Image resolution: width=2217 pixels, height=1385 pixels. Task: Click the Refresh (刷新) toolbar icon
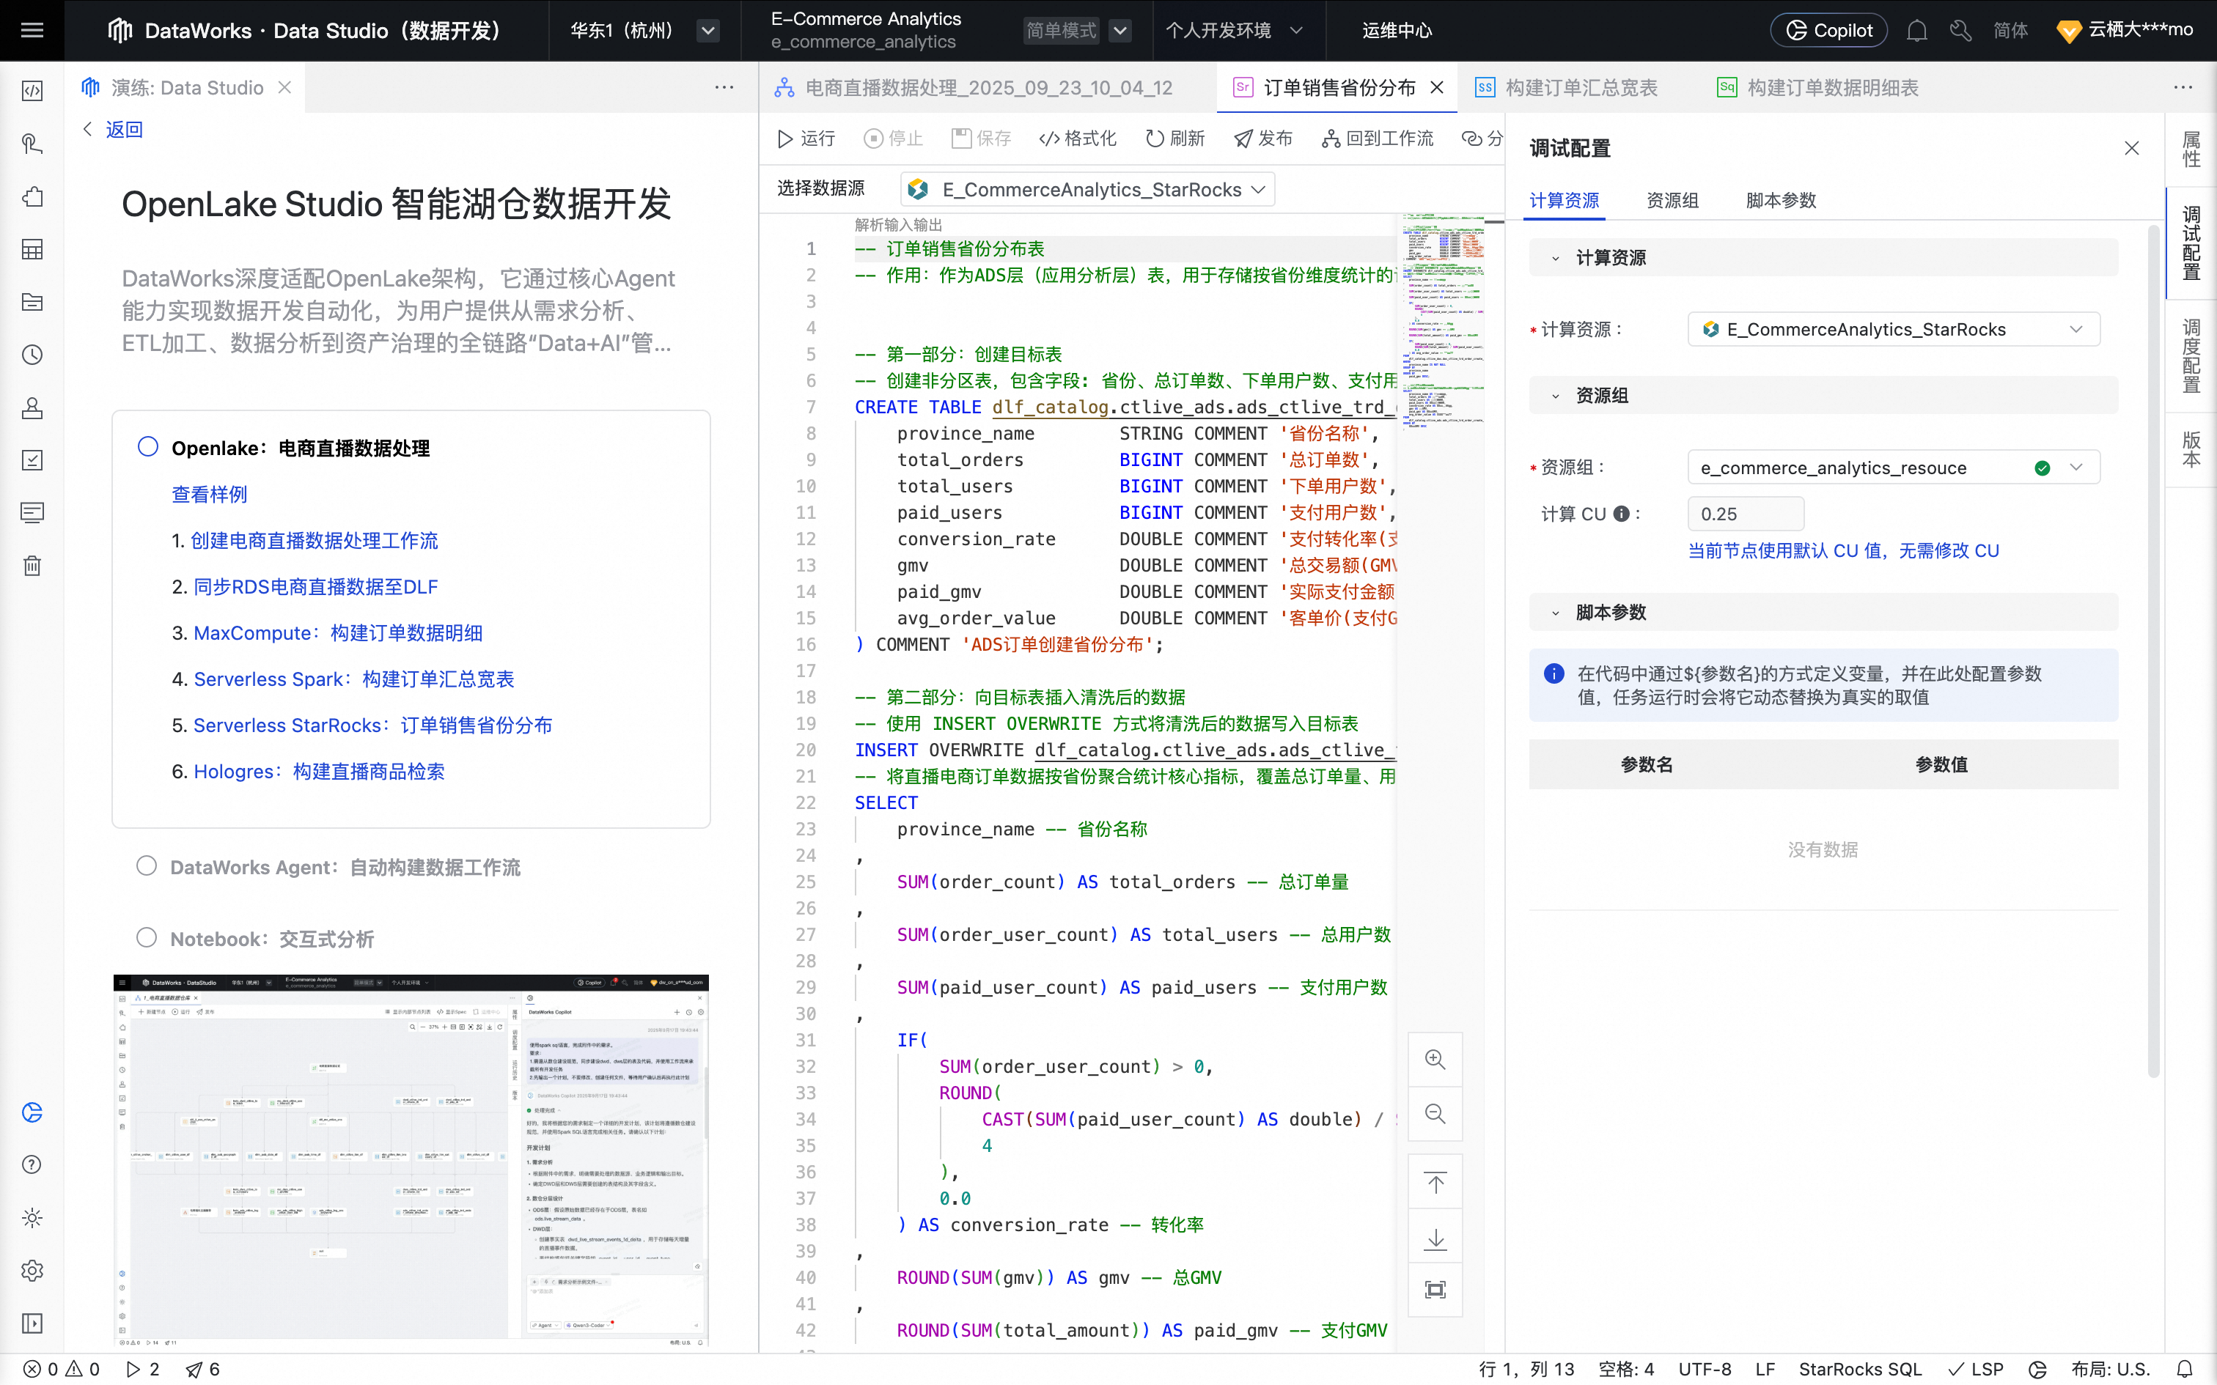pyautogui.click(x=1154, y=138)
